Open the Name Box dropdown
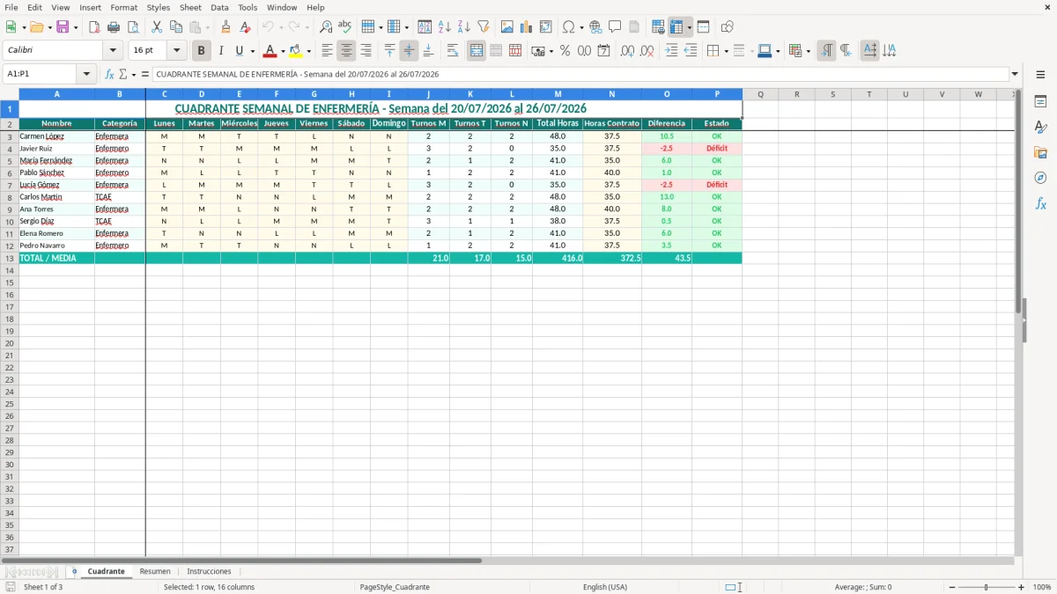Image resolution: width=1057 pixels, height=594 pixels. pos(87,74)
